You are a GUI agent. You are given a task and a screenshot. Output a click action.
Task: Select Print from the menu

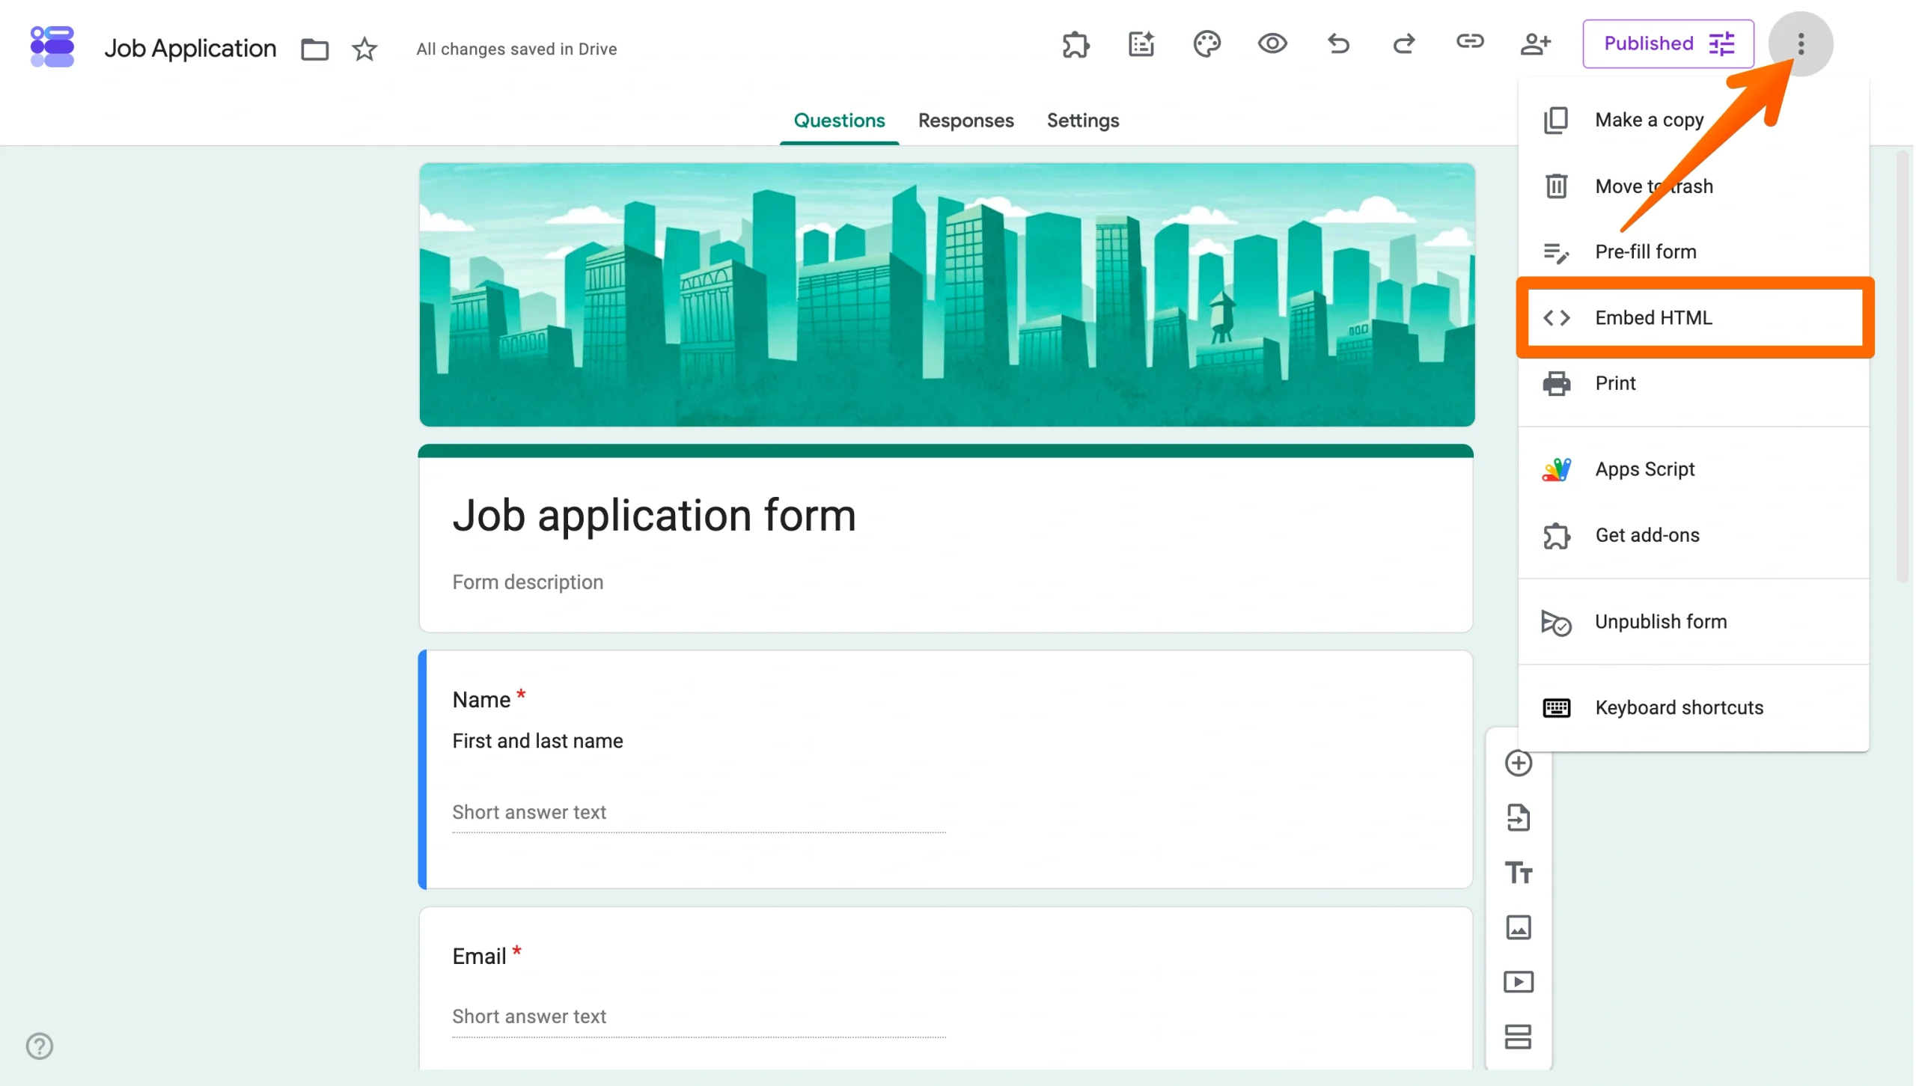click(x=1694, y=383)
